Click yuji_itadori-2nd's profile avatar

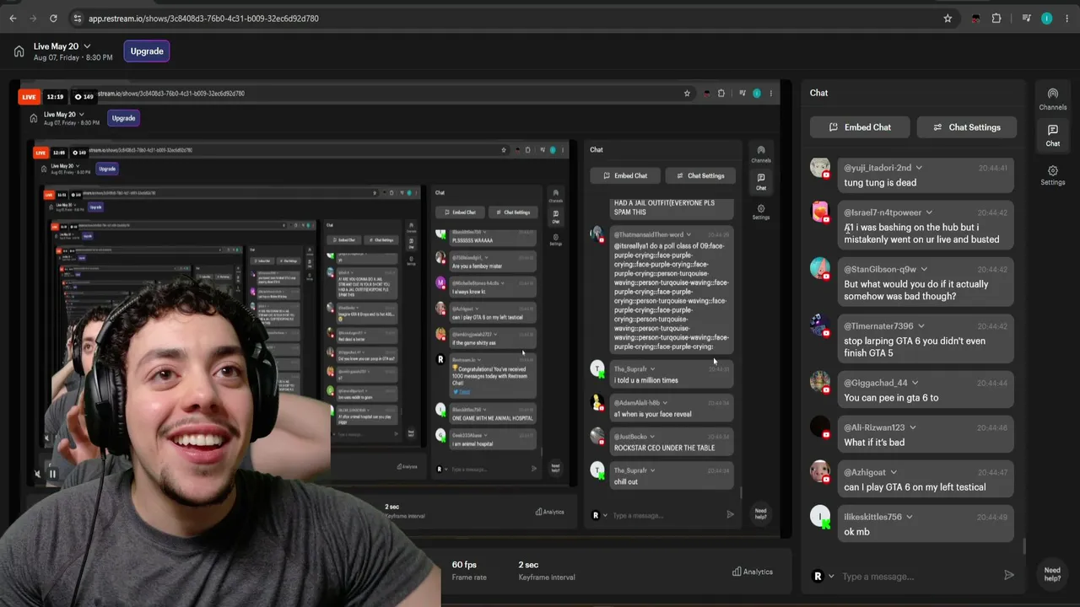[x=820, y=167]
